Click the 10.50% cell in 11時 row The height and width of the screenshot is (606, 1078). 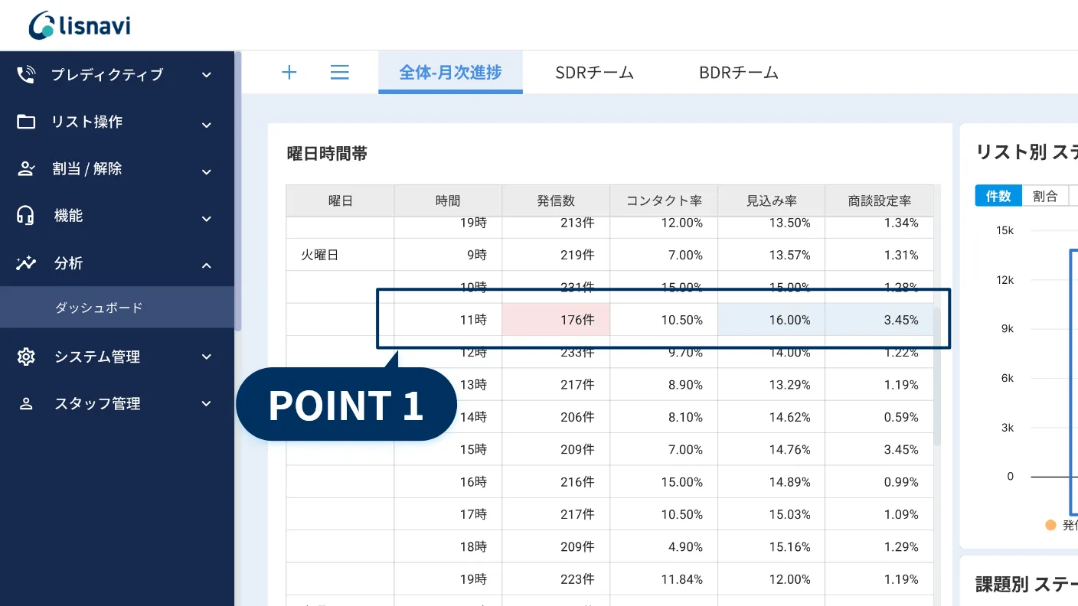[664, 320]
